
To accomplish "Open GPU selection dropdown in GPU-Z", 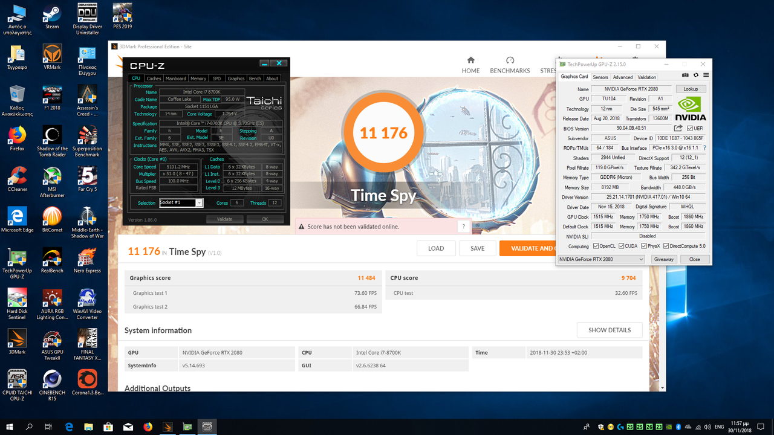I will click(x=601, y=259).
